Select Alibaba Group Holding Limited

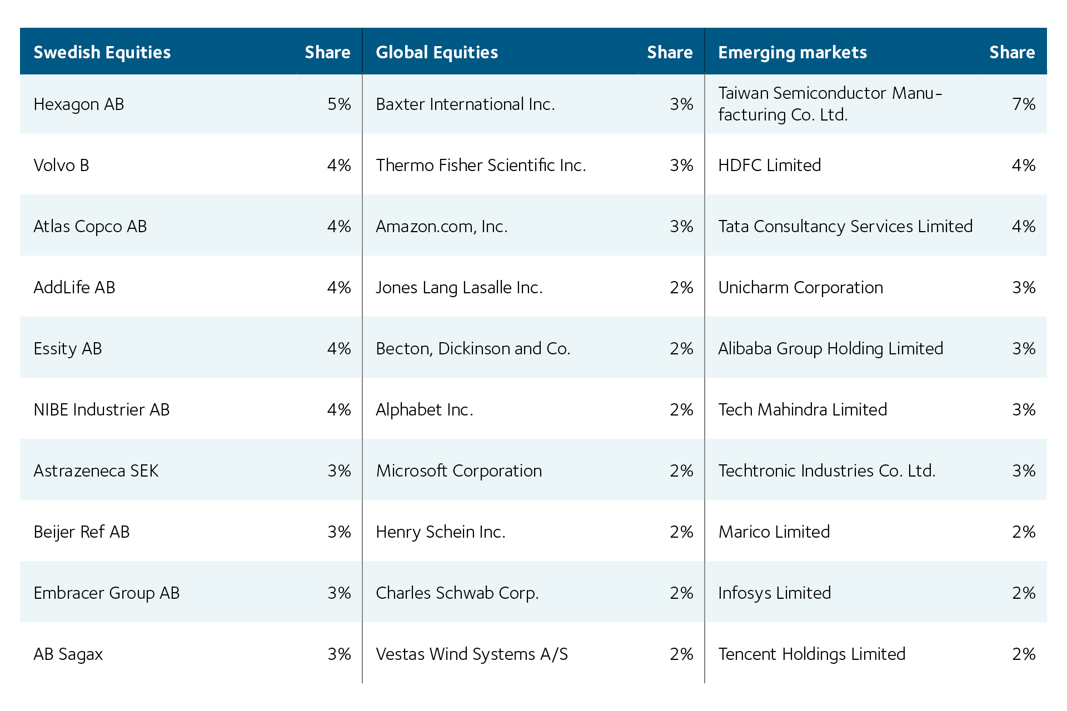tap(831, 349)
